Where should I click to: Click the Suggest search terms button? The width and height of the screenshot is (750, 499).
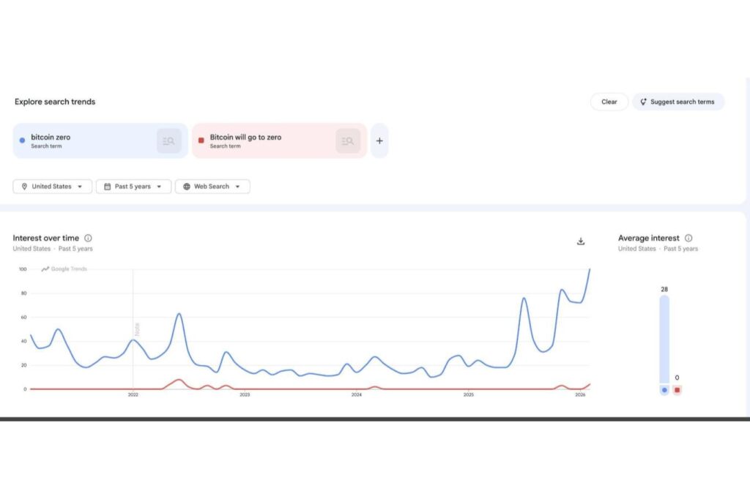coord(678,102)
